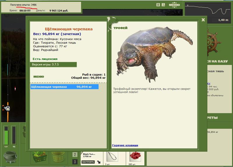This screenshot has width=233, height=167.
Task: Click the На что поймана: Кусочки мяса line
Action: [57, 39]
